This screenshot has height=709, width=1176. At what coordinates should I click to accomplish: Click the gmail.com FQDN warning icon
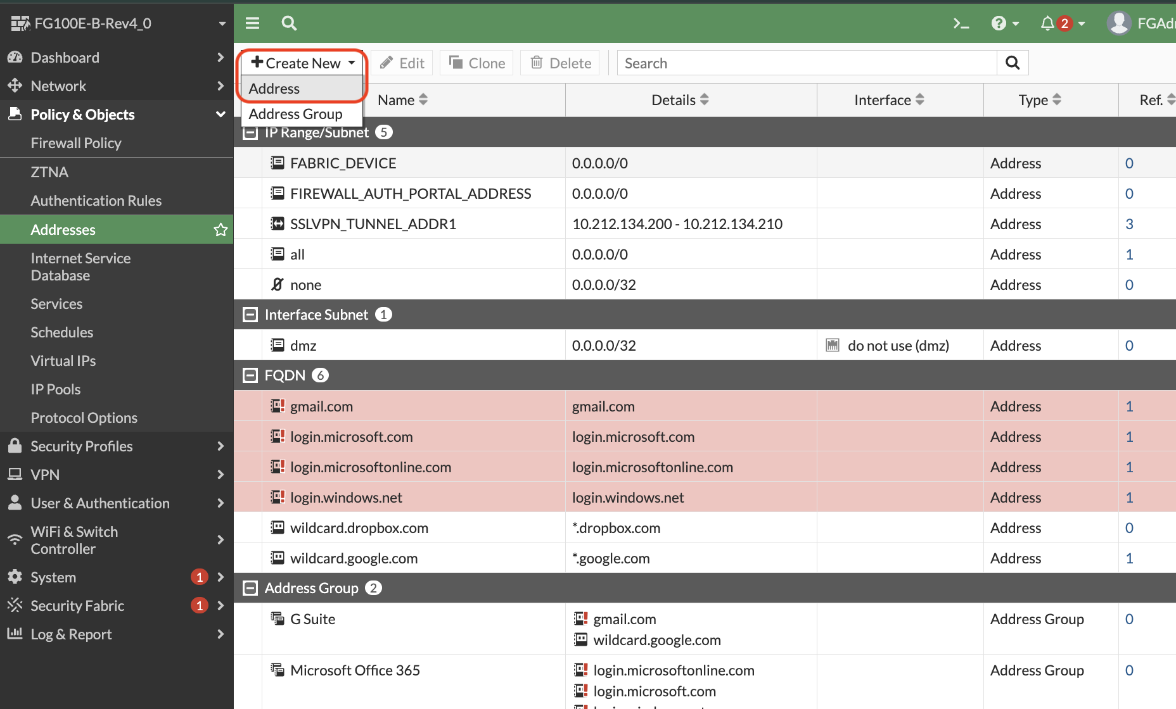278,406
